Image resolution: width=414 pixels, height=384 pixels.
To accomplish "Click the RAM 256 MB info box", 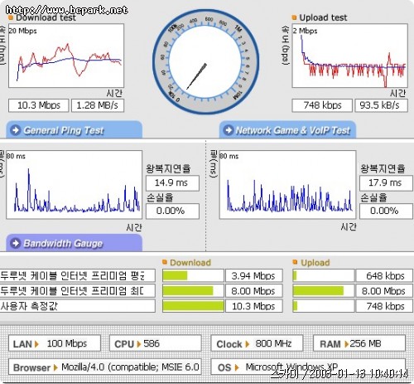I will click(359, 343).
